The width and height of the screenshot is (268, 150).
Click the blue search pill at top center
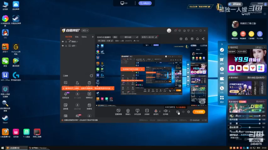[x=145, y=3]
